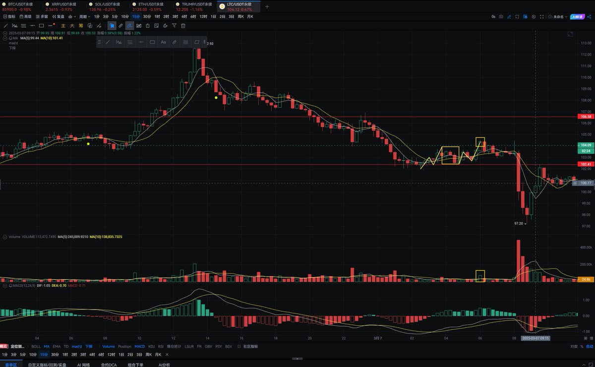The height and width of the screenshot is (367, 595).
Task: Click the share icon next to AI解读
Action: click(589, 17)
